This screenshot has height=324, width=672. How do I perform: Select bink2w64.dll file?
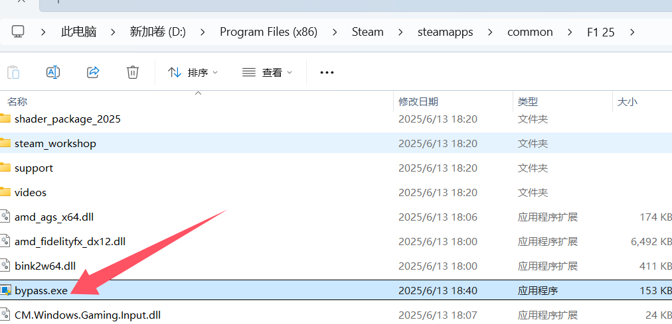(x=45, y=266)
